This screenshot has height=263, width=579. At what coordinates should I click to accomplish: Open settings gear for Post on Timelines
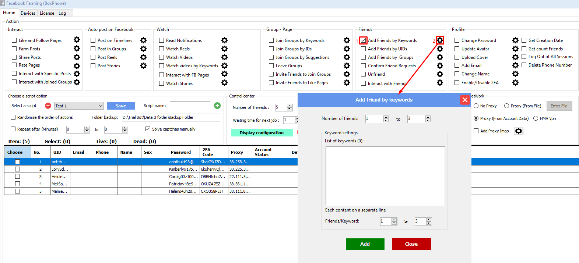tap(143, 40)
